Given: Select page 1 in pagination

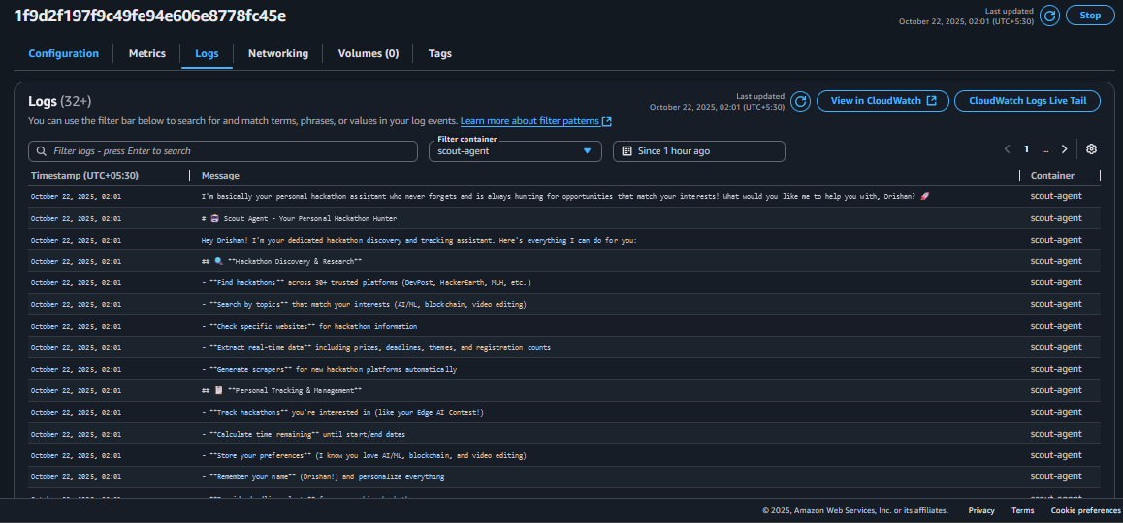Looking at the screenshot, I should point(1026,149).
